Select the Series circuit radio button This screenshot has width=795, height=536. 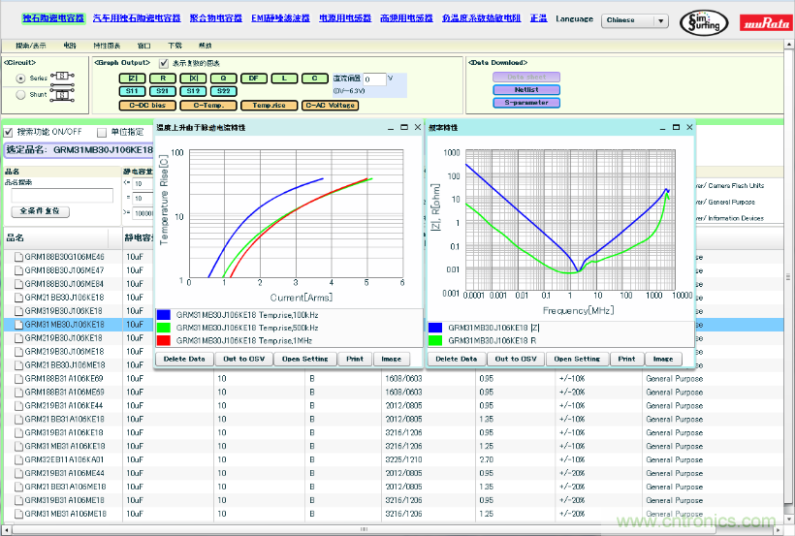[x=20, y=78]
